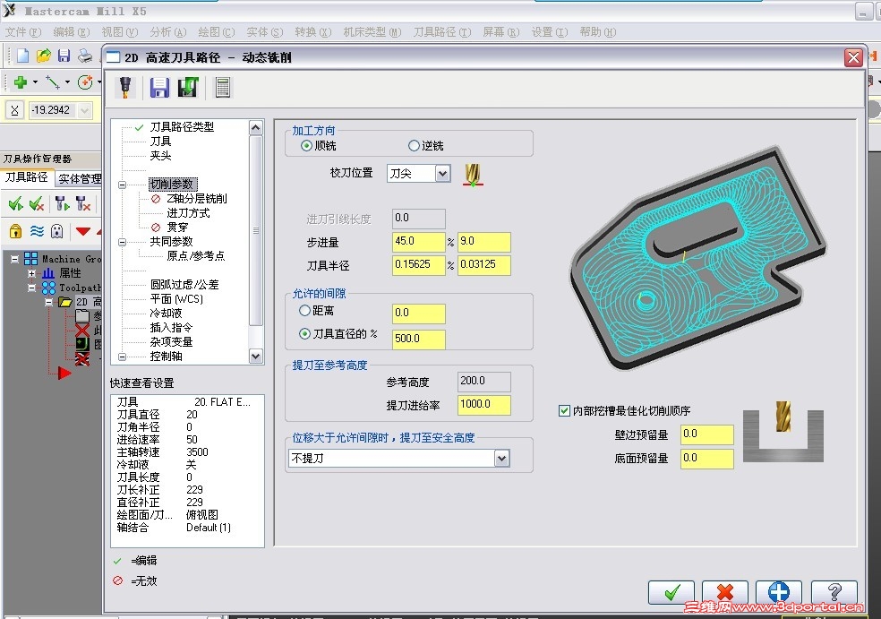Click the 底面预留量 input field

pyautogui.click(x=706, y=459)
